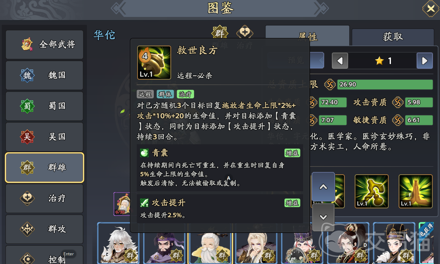440x264 pixels.
Task: Select the praying hands skill icon
Action: click(x=416, y=191)
